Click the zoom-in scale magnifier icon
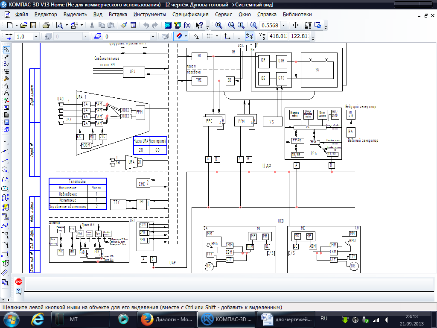The width and height of the screenshot is (437, 328). [253, 25]
